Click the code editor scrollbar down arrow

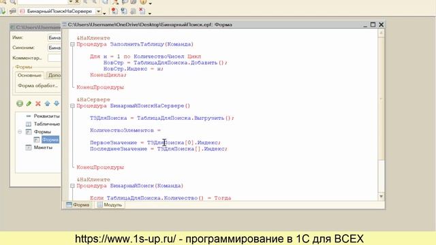[x=381, y=197]
